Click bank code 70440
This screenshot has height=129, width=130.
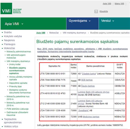(74, 81)
